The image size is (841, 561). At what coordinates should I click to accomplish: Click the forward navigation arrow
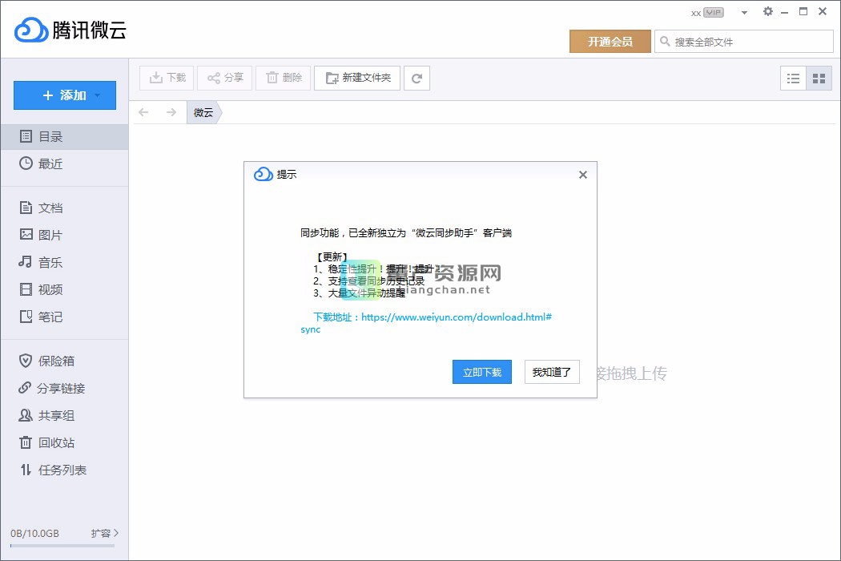(171, 112)
